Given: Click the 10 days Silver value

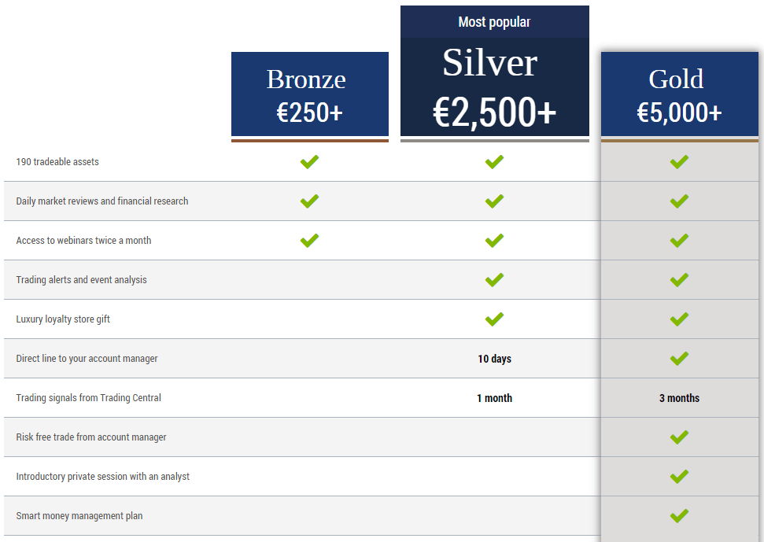Looking at the screenshot, I should [494, 359].
